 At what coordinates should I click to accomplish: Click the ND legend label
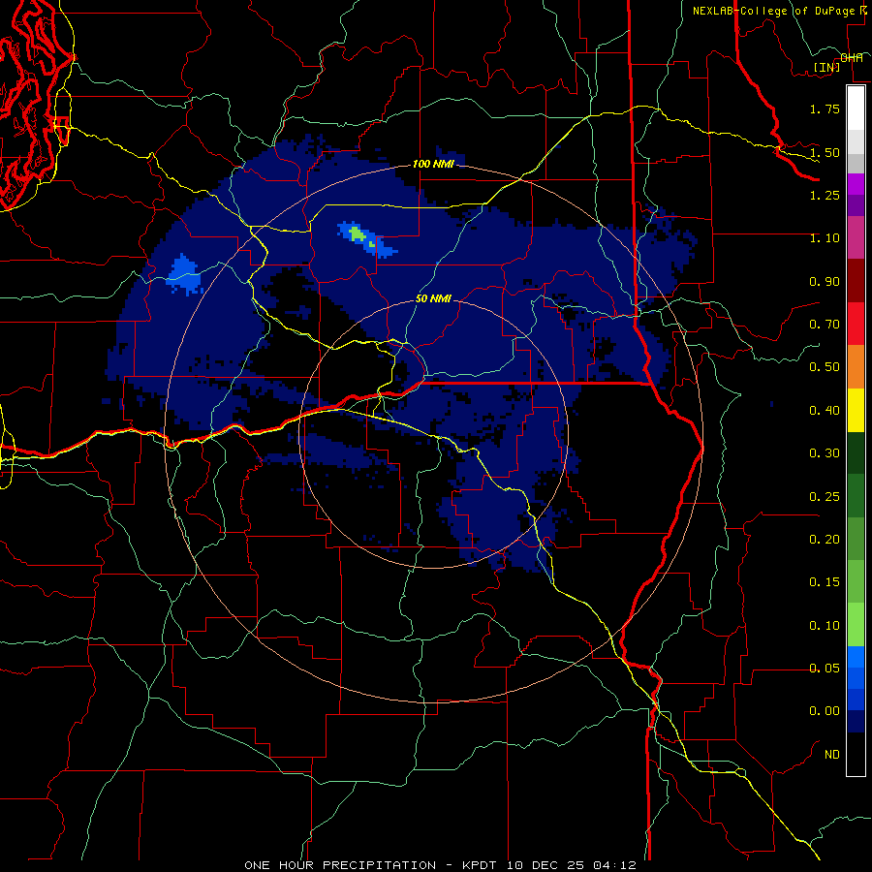click(832, 755)
